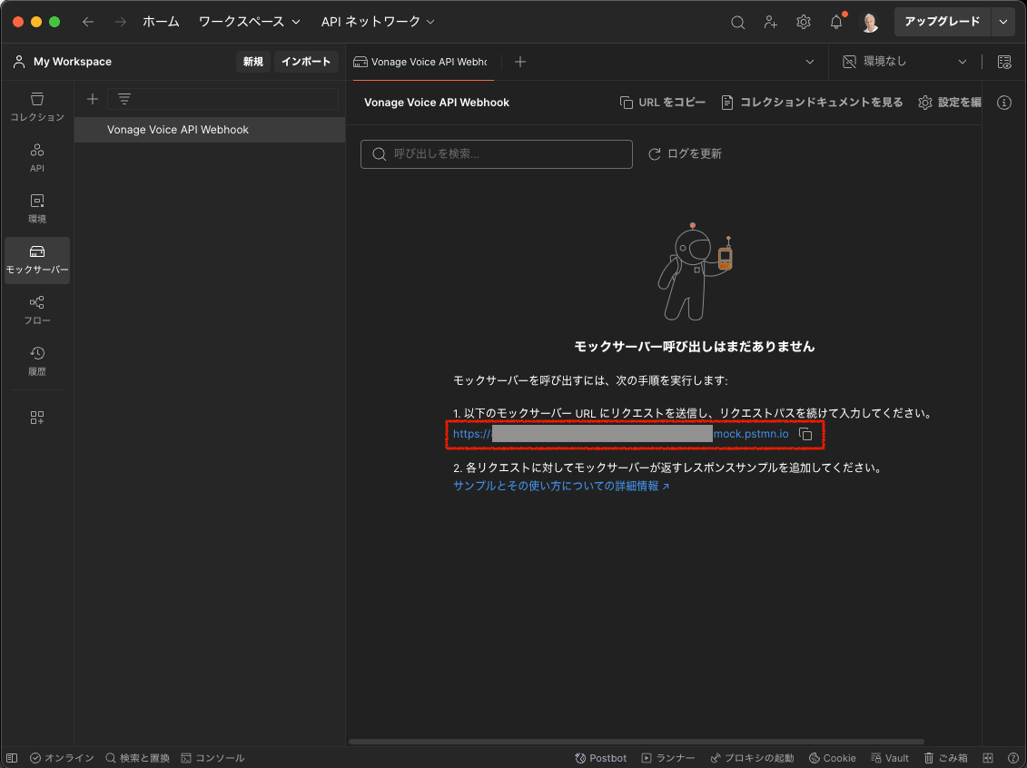
Task: Go forward with the right arrow
Action: click(120, 22)
